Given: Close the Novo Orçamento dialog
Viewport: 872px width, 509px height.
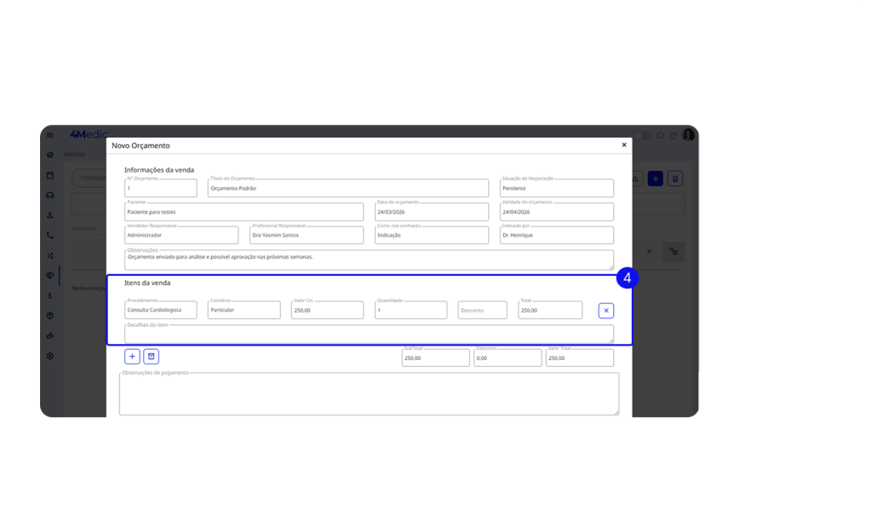Looking at the screenshot, I should point(623,146).
